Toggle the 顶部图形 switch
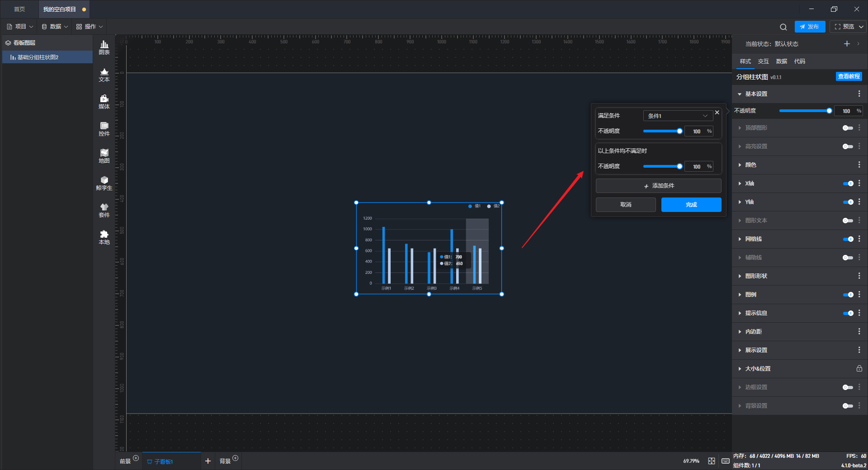The width and height of the screenshot is (868, 470). pos(848,128)
